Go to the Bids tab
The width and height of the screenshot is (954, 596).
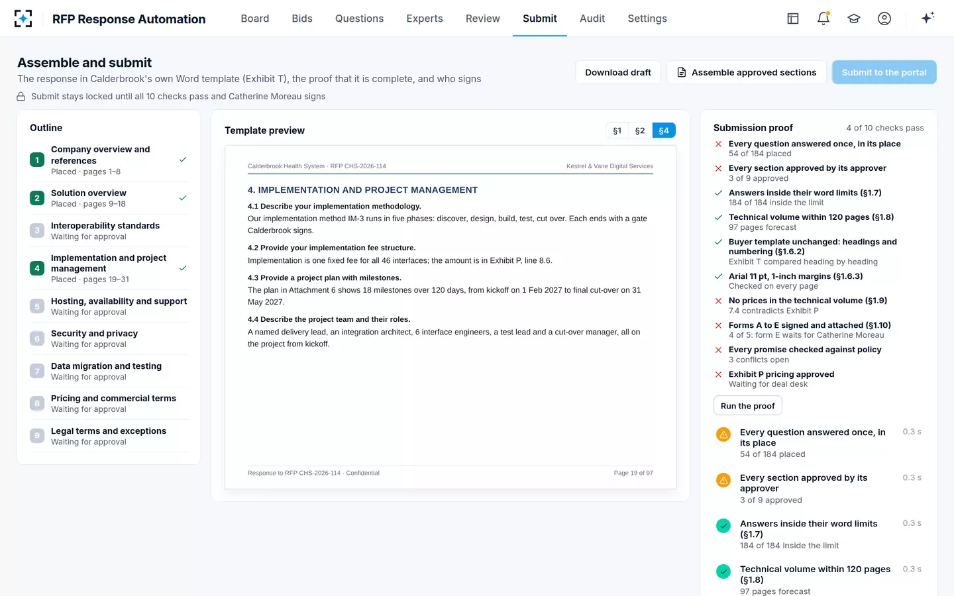(x=302, y=19)
